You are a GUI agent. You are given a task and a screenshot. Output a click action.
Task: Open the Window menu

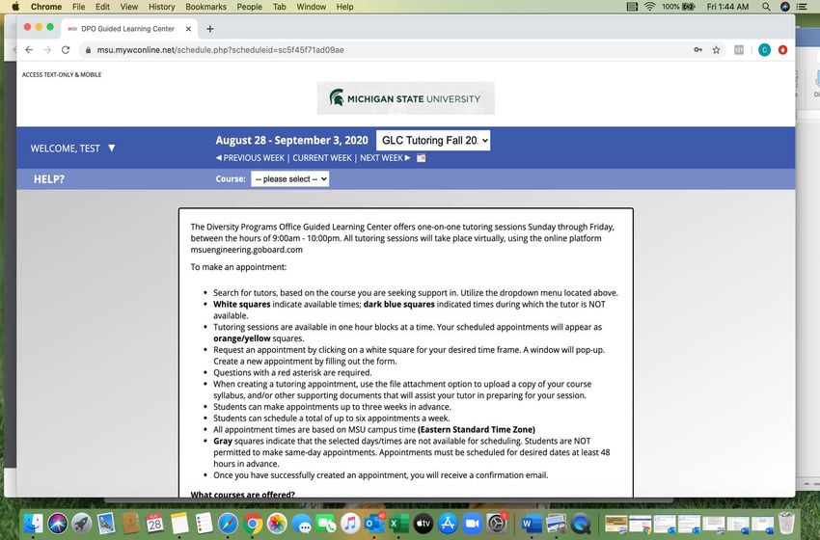(x=312, y=7)
